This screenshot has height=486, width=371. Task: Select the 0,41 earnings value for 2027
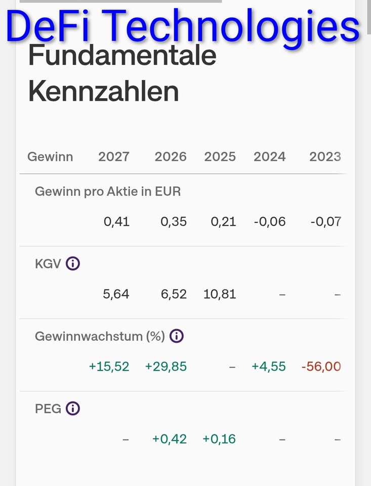[116, 222]
